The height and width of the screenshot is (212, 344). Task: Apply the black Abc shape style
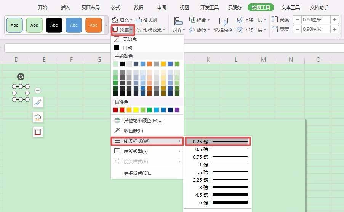click(x=54, y=25)
